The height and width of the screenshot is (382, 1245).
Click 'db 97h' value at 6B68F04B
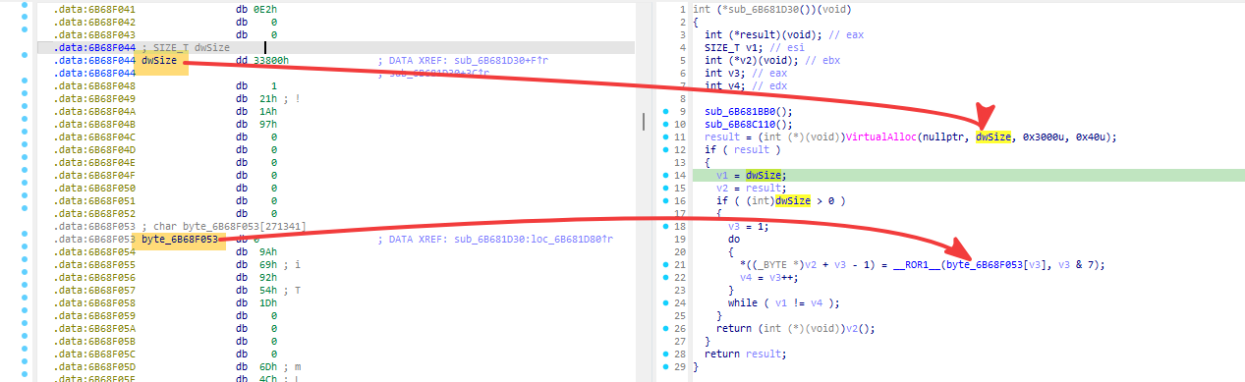pyautogui.click(x=255, y=124)
